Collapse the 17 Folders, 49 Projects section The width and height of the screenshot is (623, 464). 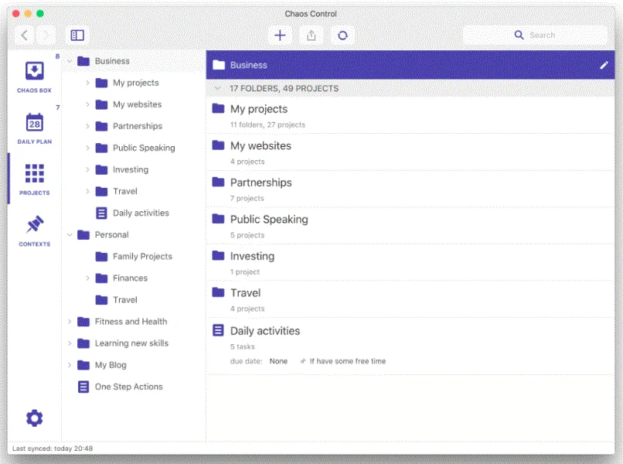217,88
